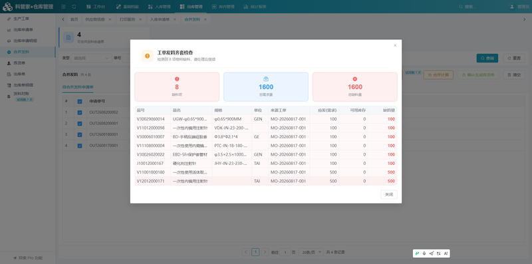Click tab strip right scroll arrow
The image size is (532, 264).
pyautogui.click(x=524, y=19)
